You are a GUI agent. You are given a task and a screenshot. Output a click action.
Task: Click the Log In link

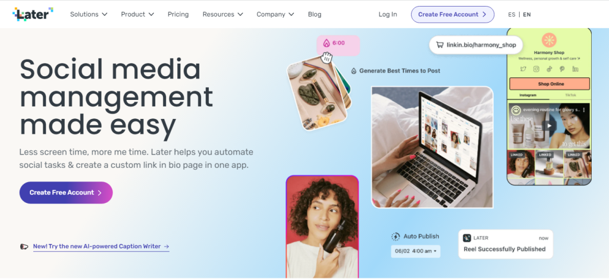click(388, 14)
